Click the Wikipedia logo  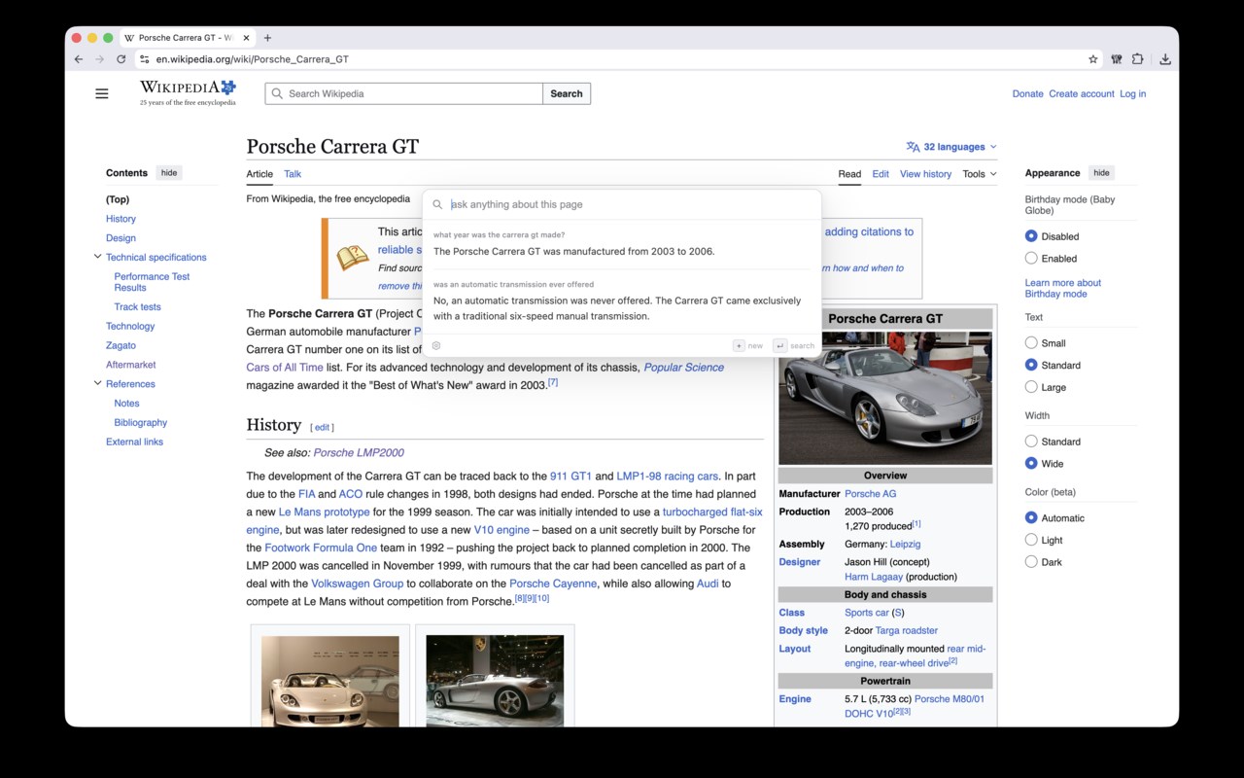click(188, 93)
